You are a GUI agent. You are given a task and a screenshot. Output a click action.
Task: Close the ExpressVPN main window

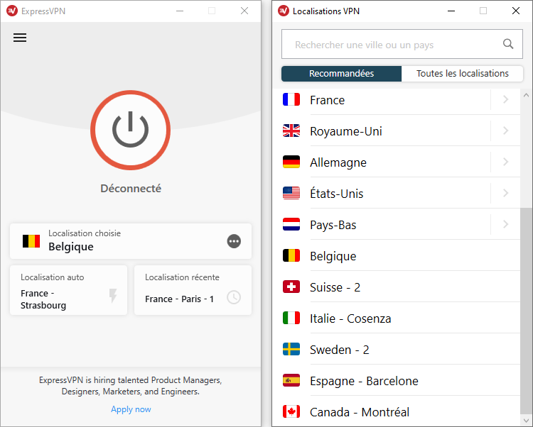click(244, 11)
